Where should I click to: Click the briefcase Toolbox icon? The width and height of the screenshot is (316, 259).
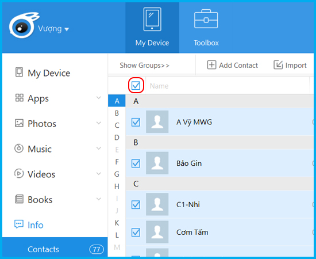(x=206, y=19)
